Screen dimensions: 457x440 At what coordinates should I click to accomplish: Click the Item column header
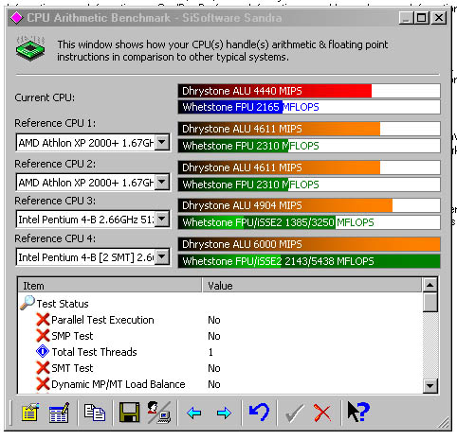[110, 286]
